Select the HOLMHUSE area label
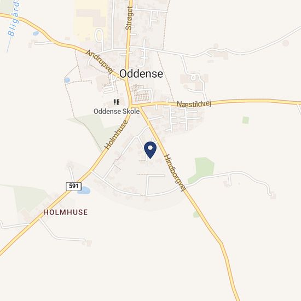The image size is (301, 301). click(66, 212)
